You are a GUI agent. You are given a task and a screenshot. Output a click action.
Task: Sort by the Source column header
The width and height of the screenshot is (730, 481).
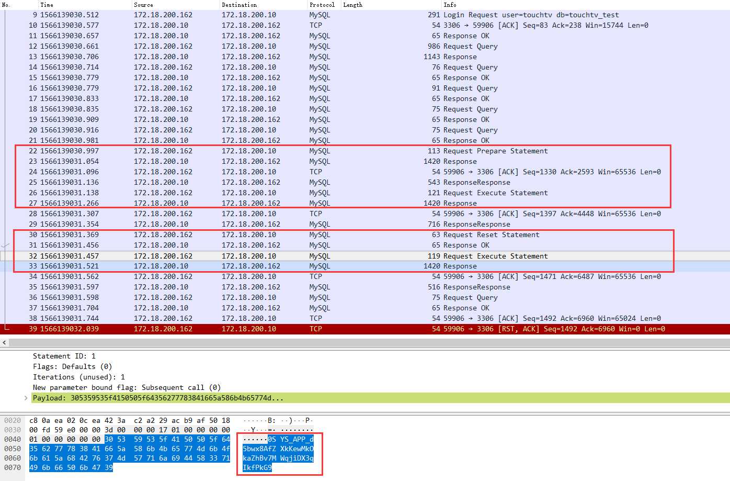coord(176,5)
